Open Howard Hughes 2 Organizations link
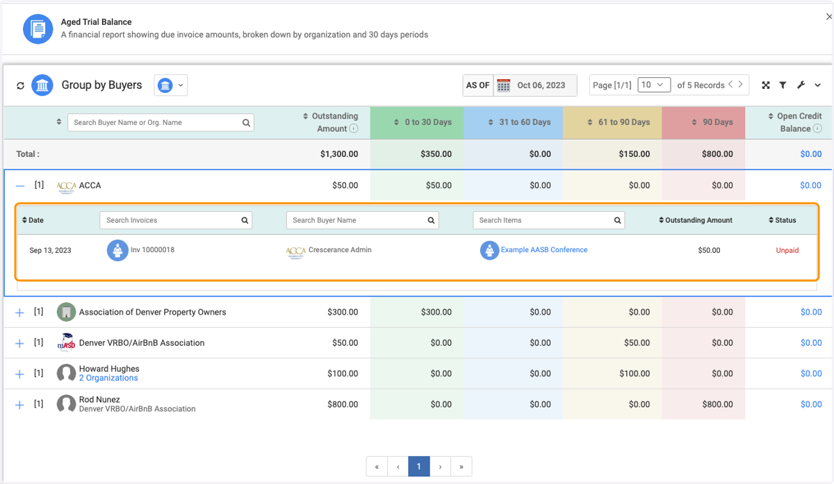 tap(108, 378)
